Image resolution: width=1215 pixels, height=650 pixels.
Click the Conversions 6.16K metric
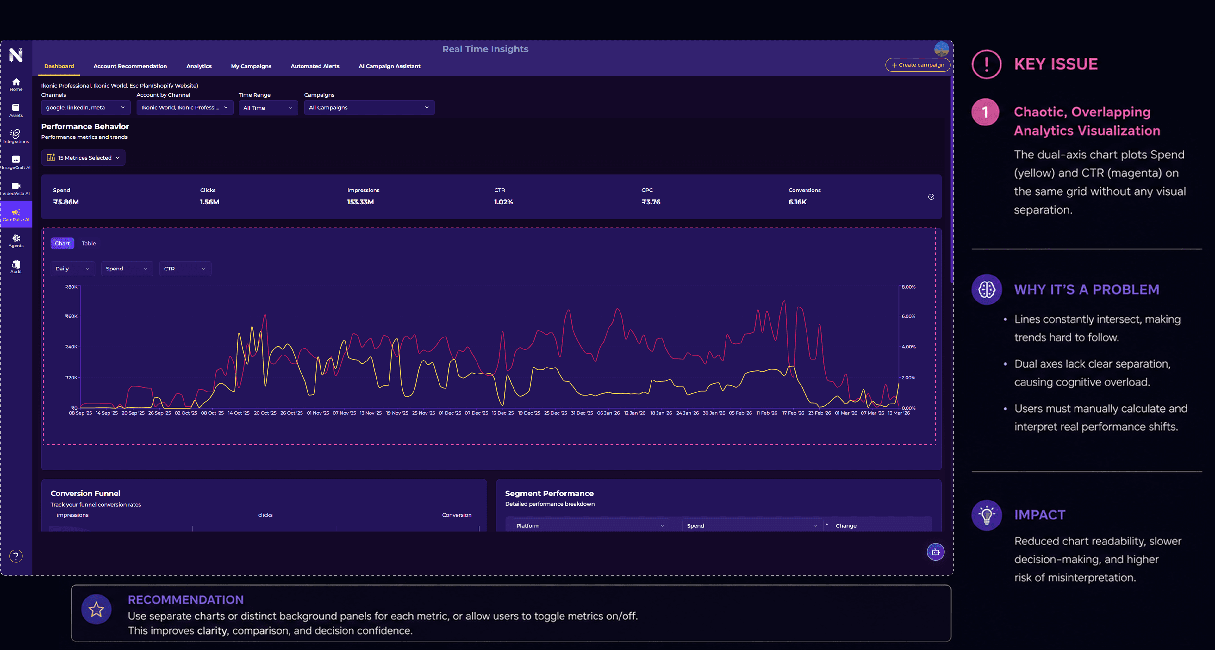click(805, 197)
